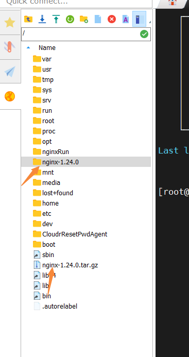Select the mnt folder

43,173
